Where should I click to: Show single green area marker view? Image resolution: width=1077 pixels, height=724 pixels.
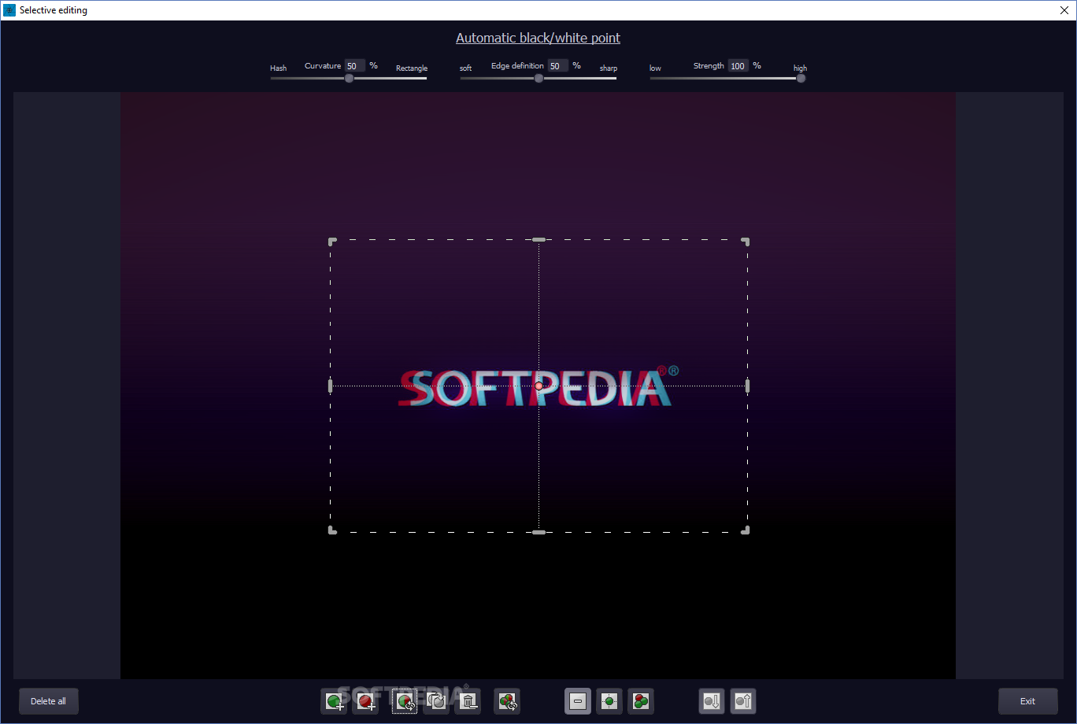[609, 701]
